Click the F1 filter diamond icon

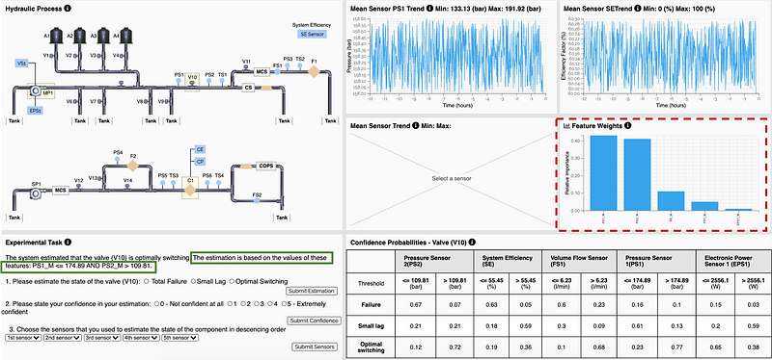pos(314,72)
